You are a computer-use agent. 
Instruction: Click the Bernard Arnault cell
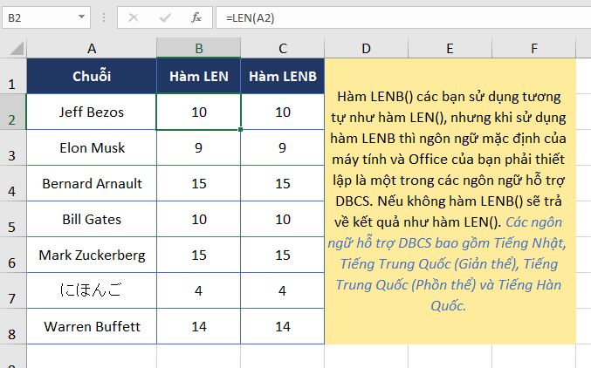(92, 183)
